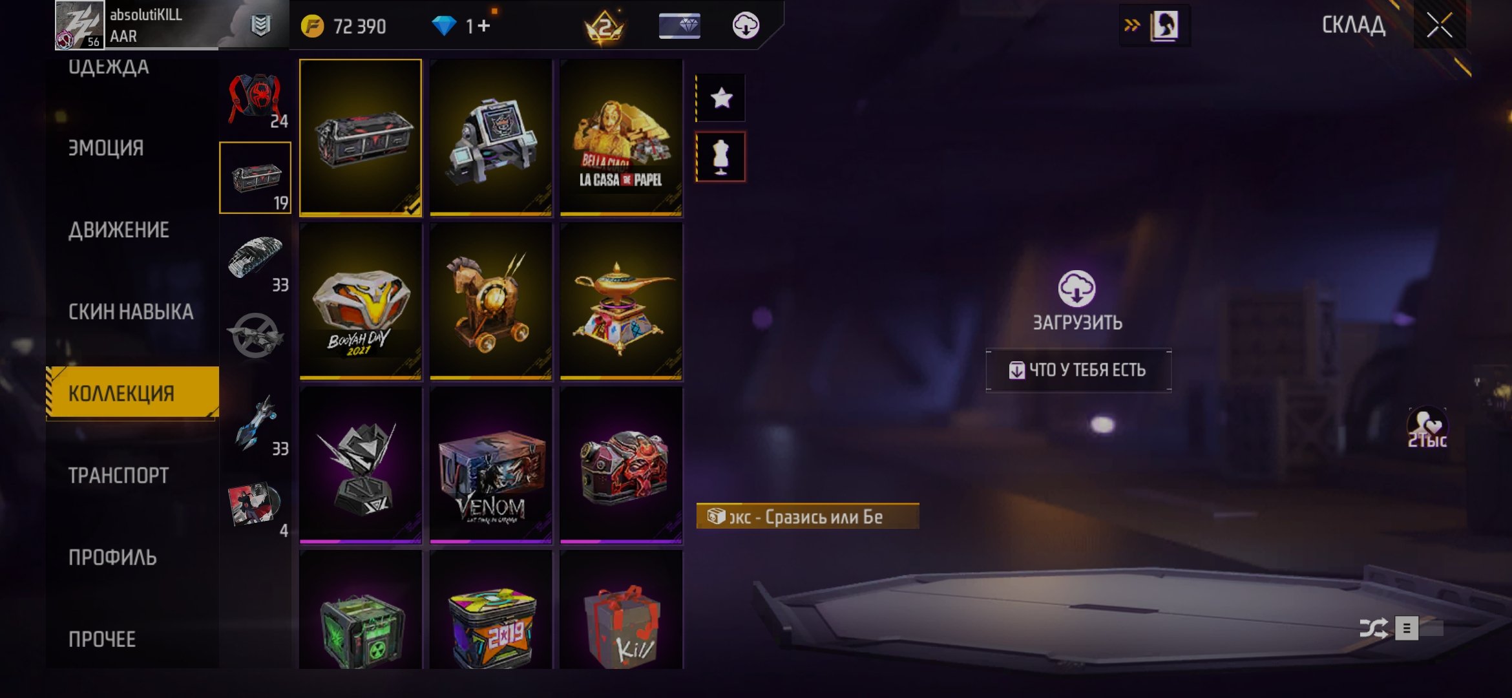Screen dimensions: 1512x698
Task: Switch to the ТРАНСПОРТ category
Action: point(119,476)
